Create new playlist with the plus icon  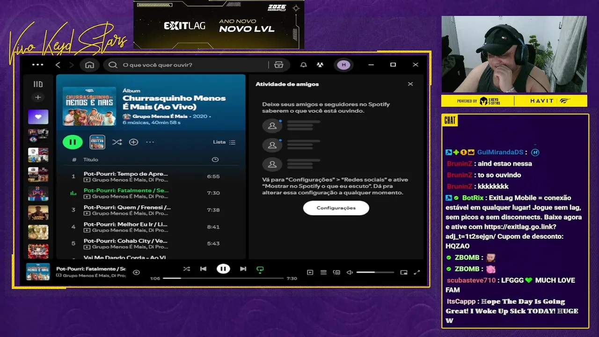pyautogui.click(x=38, y=97)
